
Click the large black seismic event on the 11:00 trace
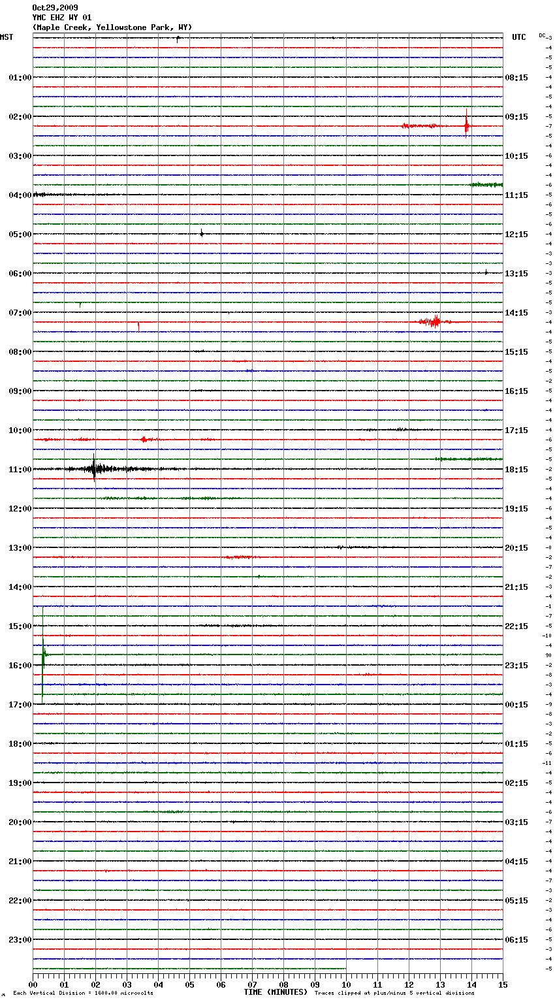95,468
